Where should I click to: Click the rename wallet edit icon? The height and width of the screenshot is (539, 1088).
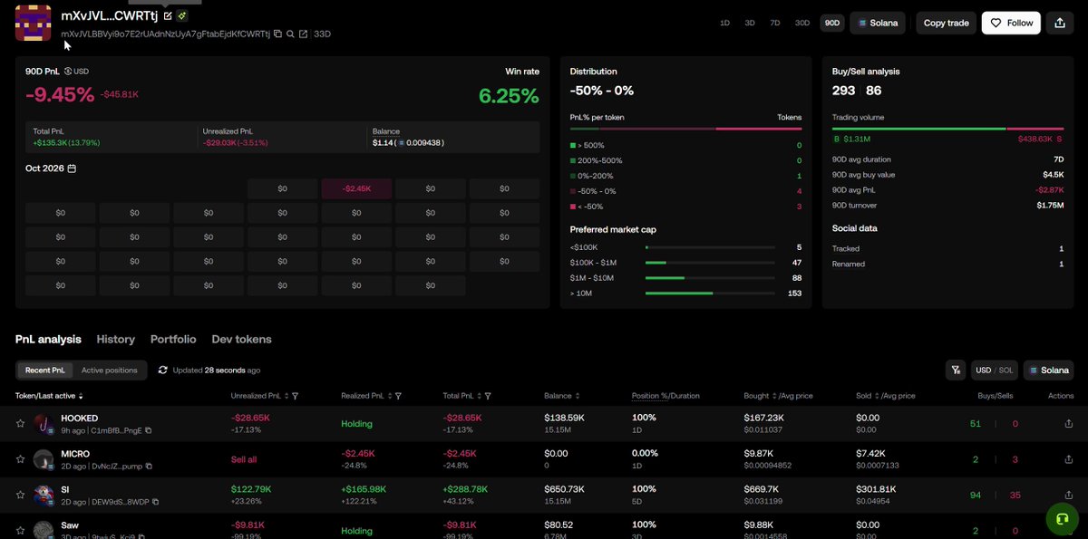[168, 15]
